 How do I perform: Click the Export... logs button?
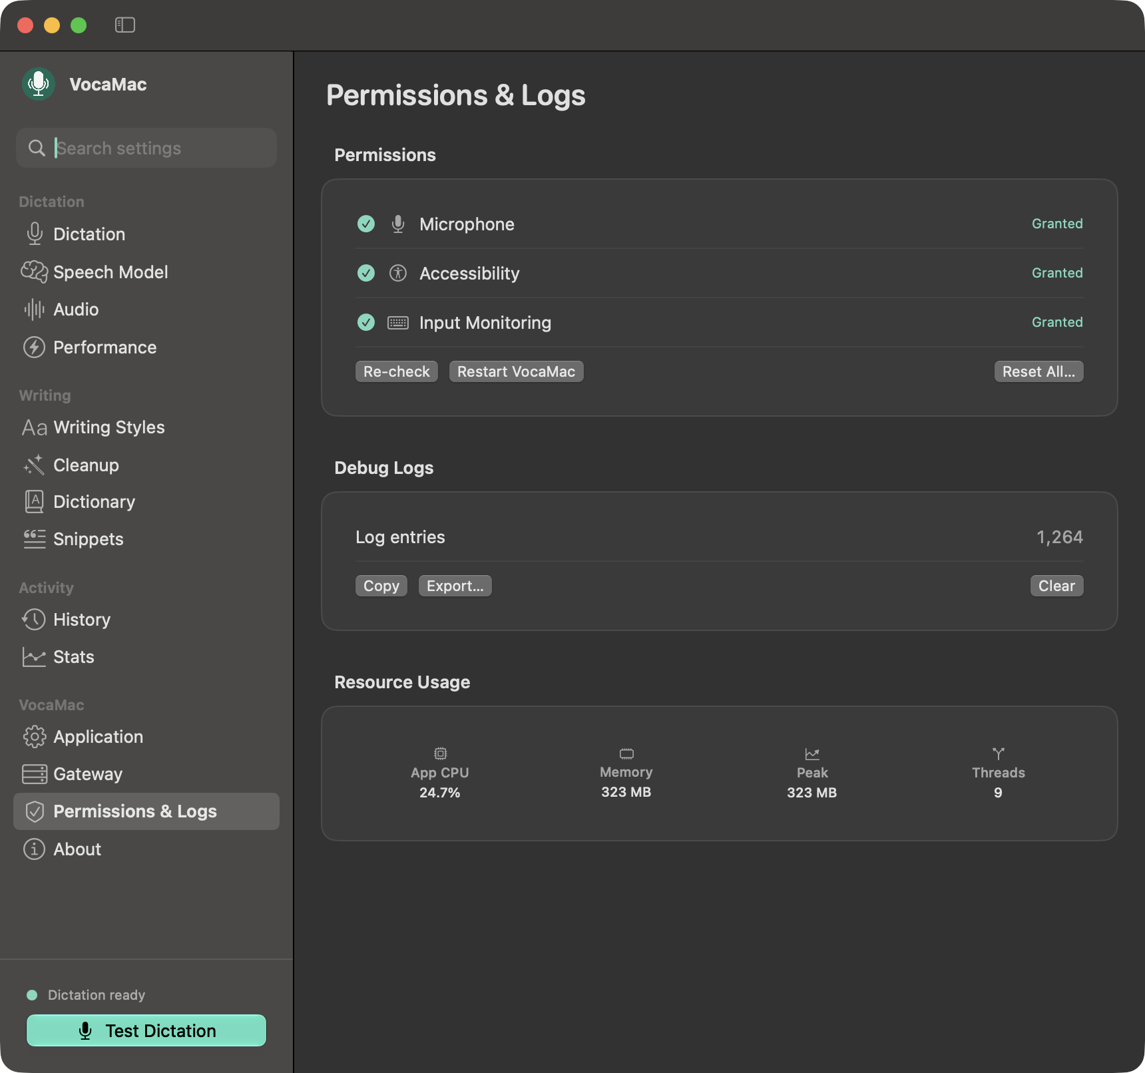(455, 586)
